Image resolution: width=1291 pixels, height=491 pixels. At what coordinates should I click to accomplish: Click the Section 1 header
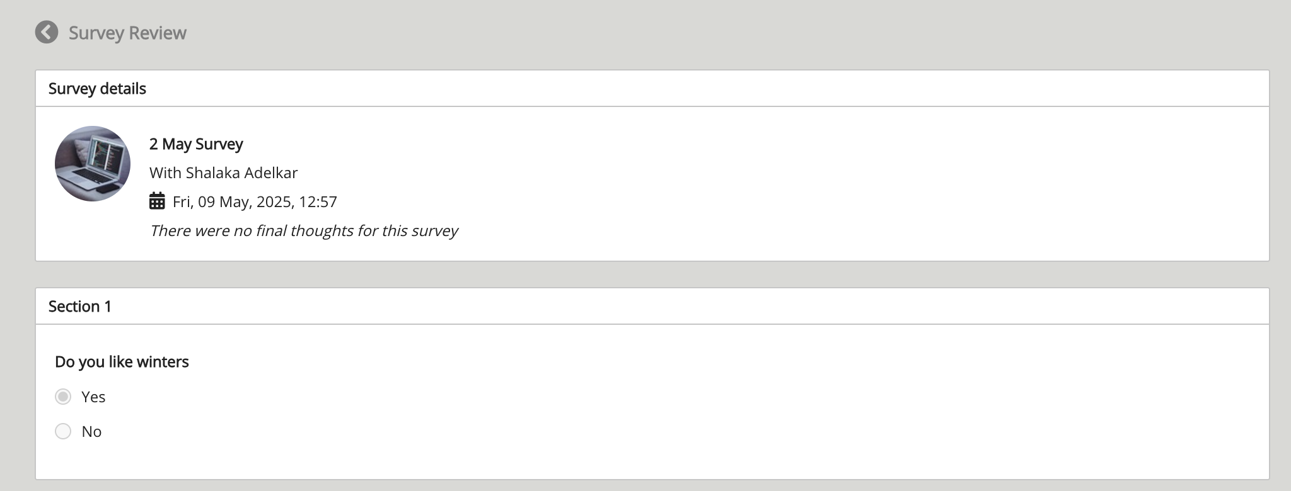pyautogui.click(x=81, y=306)
